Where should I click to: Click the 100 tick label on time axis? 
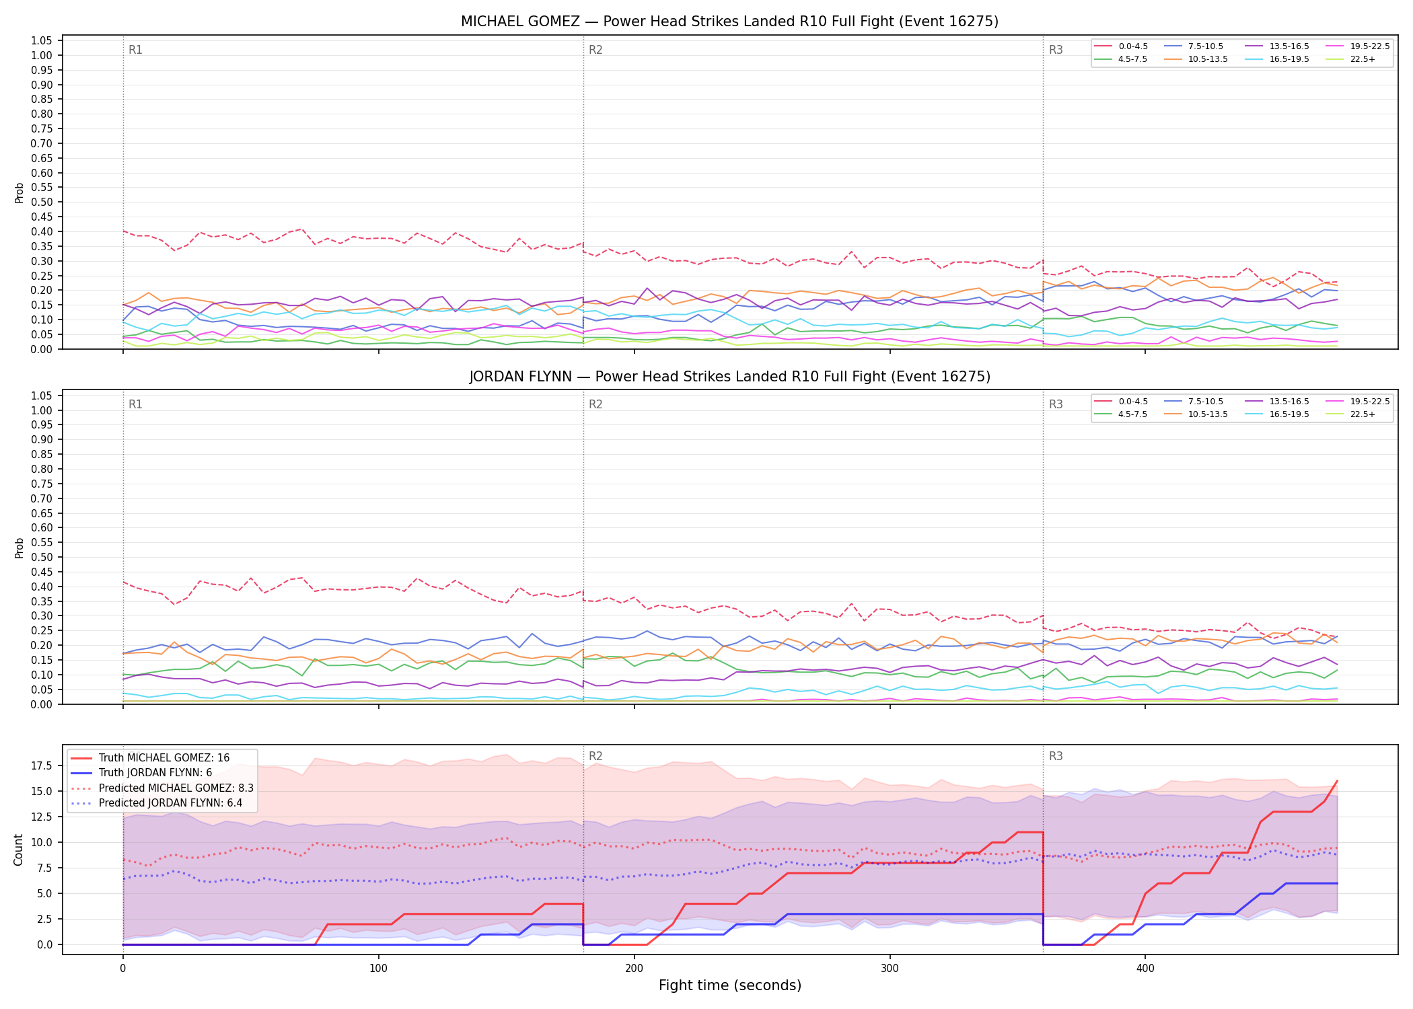coord(378,969)
